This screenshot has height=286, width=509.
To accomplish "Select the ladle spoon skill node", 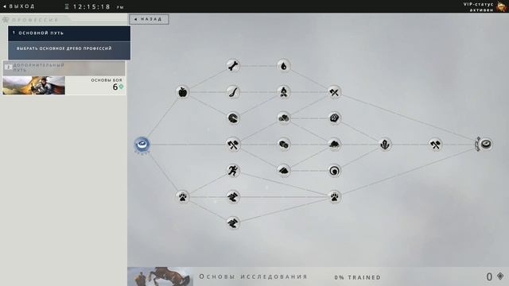I will coord(233,92).
